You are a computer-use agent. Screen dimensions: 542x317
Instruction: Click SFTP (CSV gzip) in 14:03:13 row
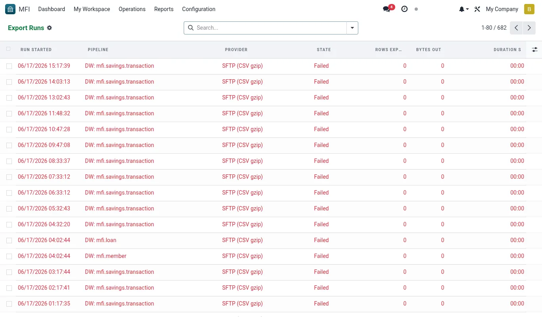click(242, 82)
